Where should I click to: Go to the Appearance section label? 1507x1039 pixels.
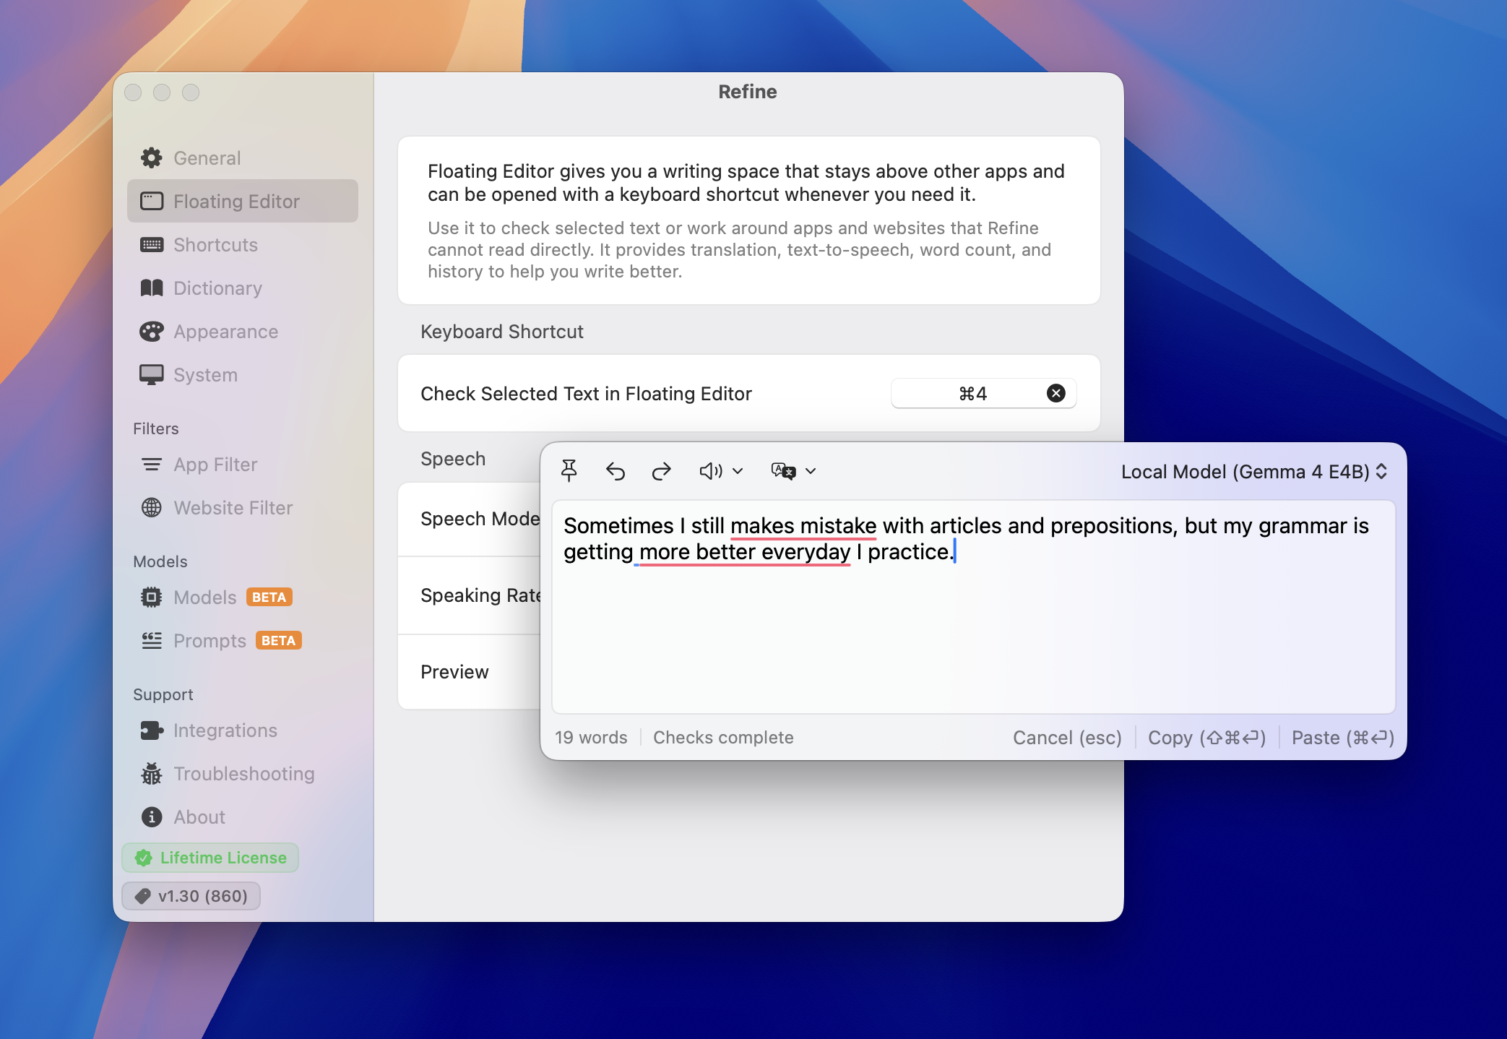click(x=225, y=332)
